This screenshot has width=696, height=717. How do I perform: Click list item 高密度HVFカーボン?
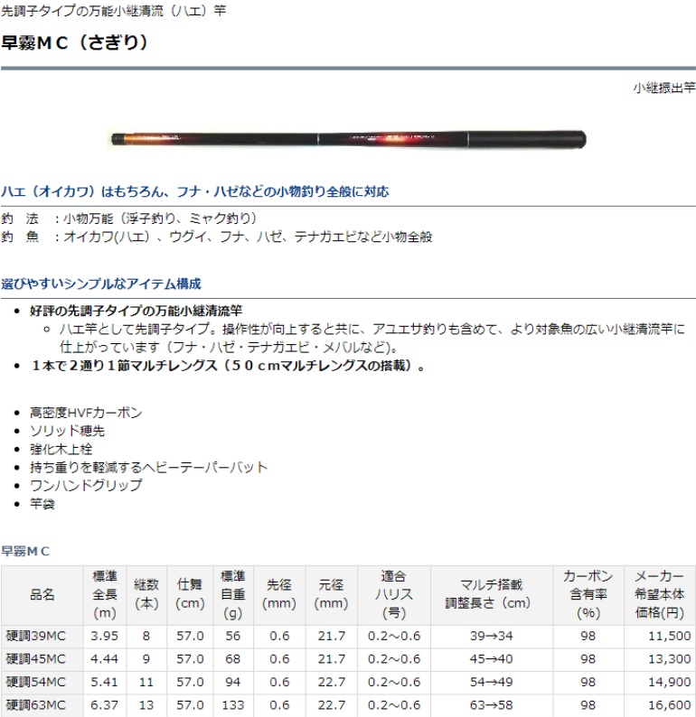pos(86,413)
